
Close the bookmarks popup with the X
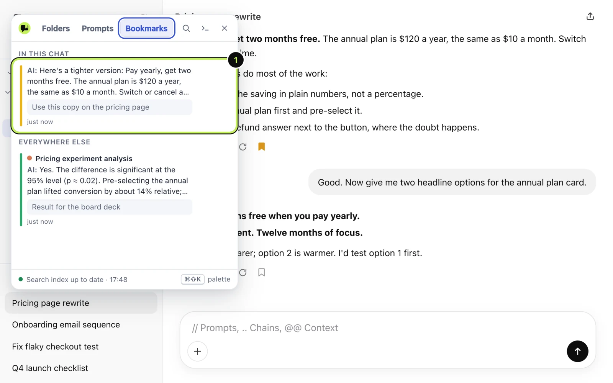click(225, 28)
